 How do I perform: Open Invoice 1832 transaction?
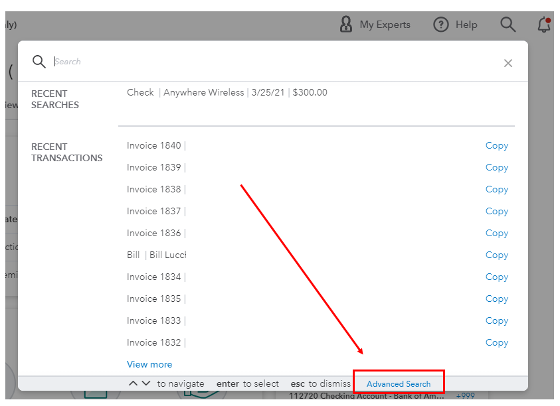[155, 342]
